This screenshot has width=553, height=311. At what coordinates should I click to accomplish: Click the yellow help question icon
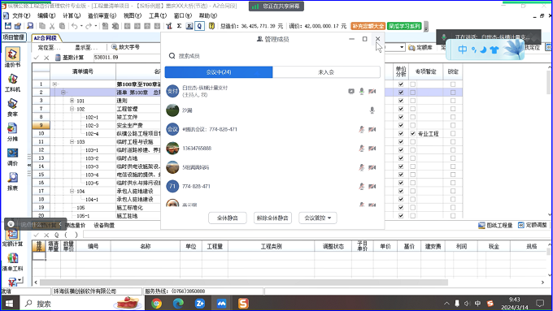click(x=211, y=26)
